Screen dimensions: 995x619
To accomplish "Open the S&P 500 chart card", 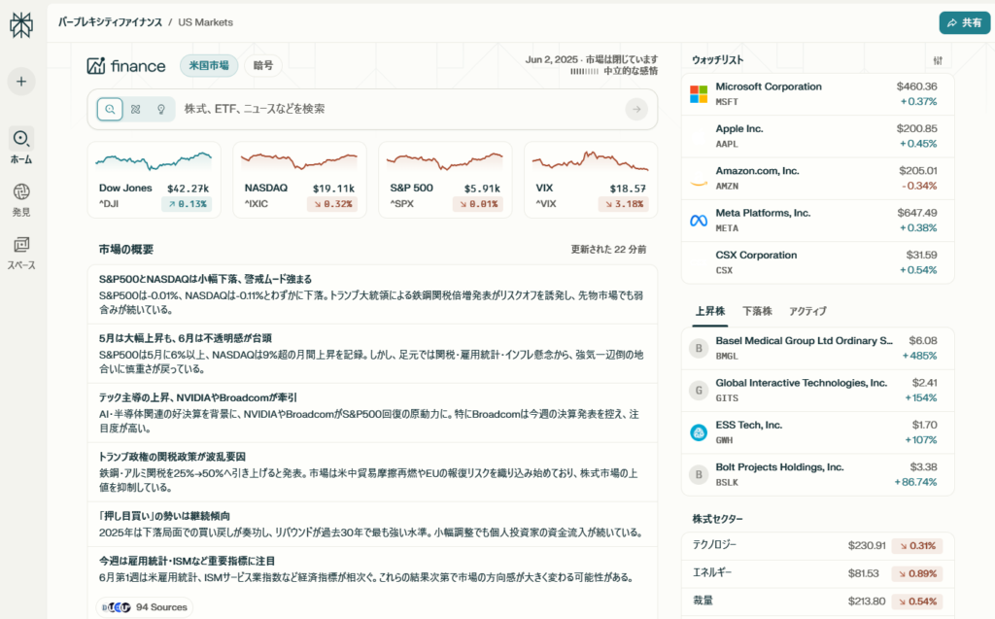I will click(445, 180).
